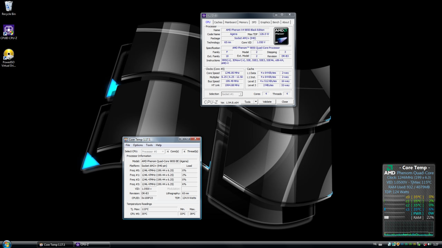442x248 pixels.
Task: Select the About tab in CPU-Z
Action: coord(286,22)
